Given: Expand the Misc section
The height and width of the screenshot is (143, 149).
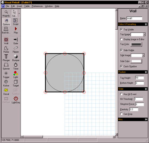Looking at the screenshot, I should pyautogui.click(x=146, y=120).
